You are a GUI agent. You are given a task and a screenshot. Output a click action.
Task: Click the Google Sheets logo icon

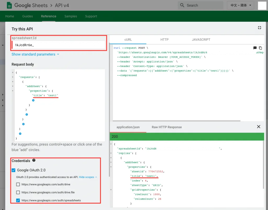coord(9,5)
